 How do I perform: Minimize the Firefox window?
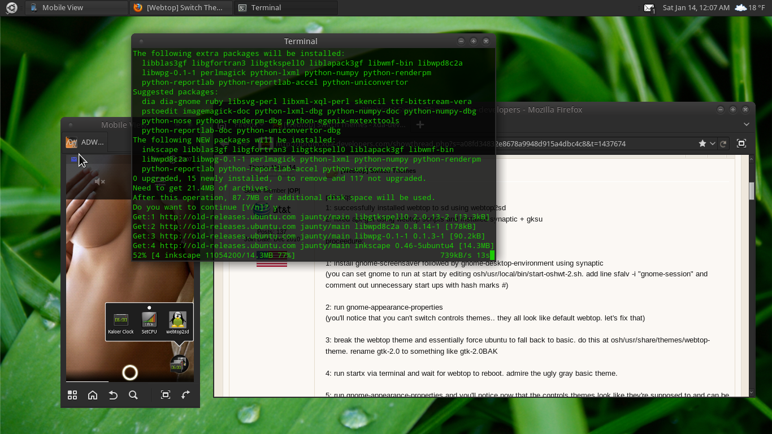(721, 110)
